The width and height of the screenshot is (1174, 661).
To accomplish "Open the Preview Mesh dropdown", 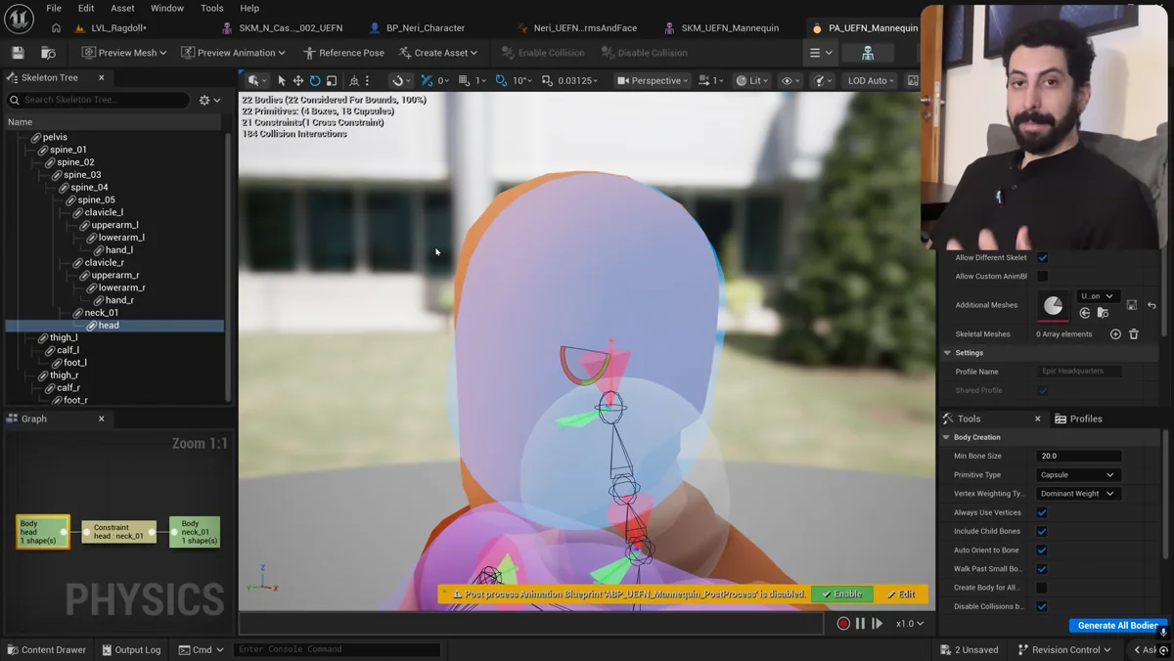I will (124, 53).
